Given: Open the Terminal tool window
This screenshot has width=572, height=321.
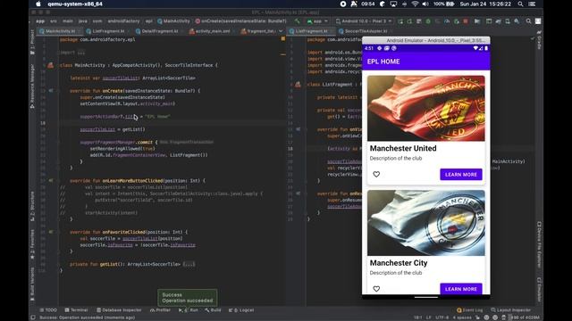Looking at the screenshot, I should 76,310.
